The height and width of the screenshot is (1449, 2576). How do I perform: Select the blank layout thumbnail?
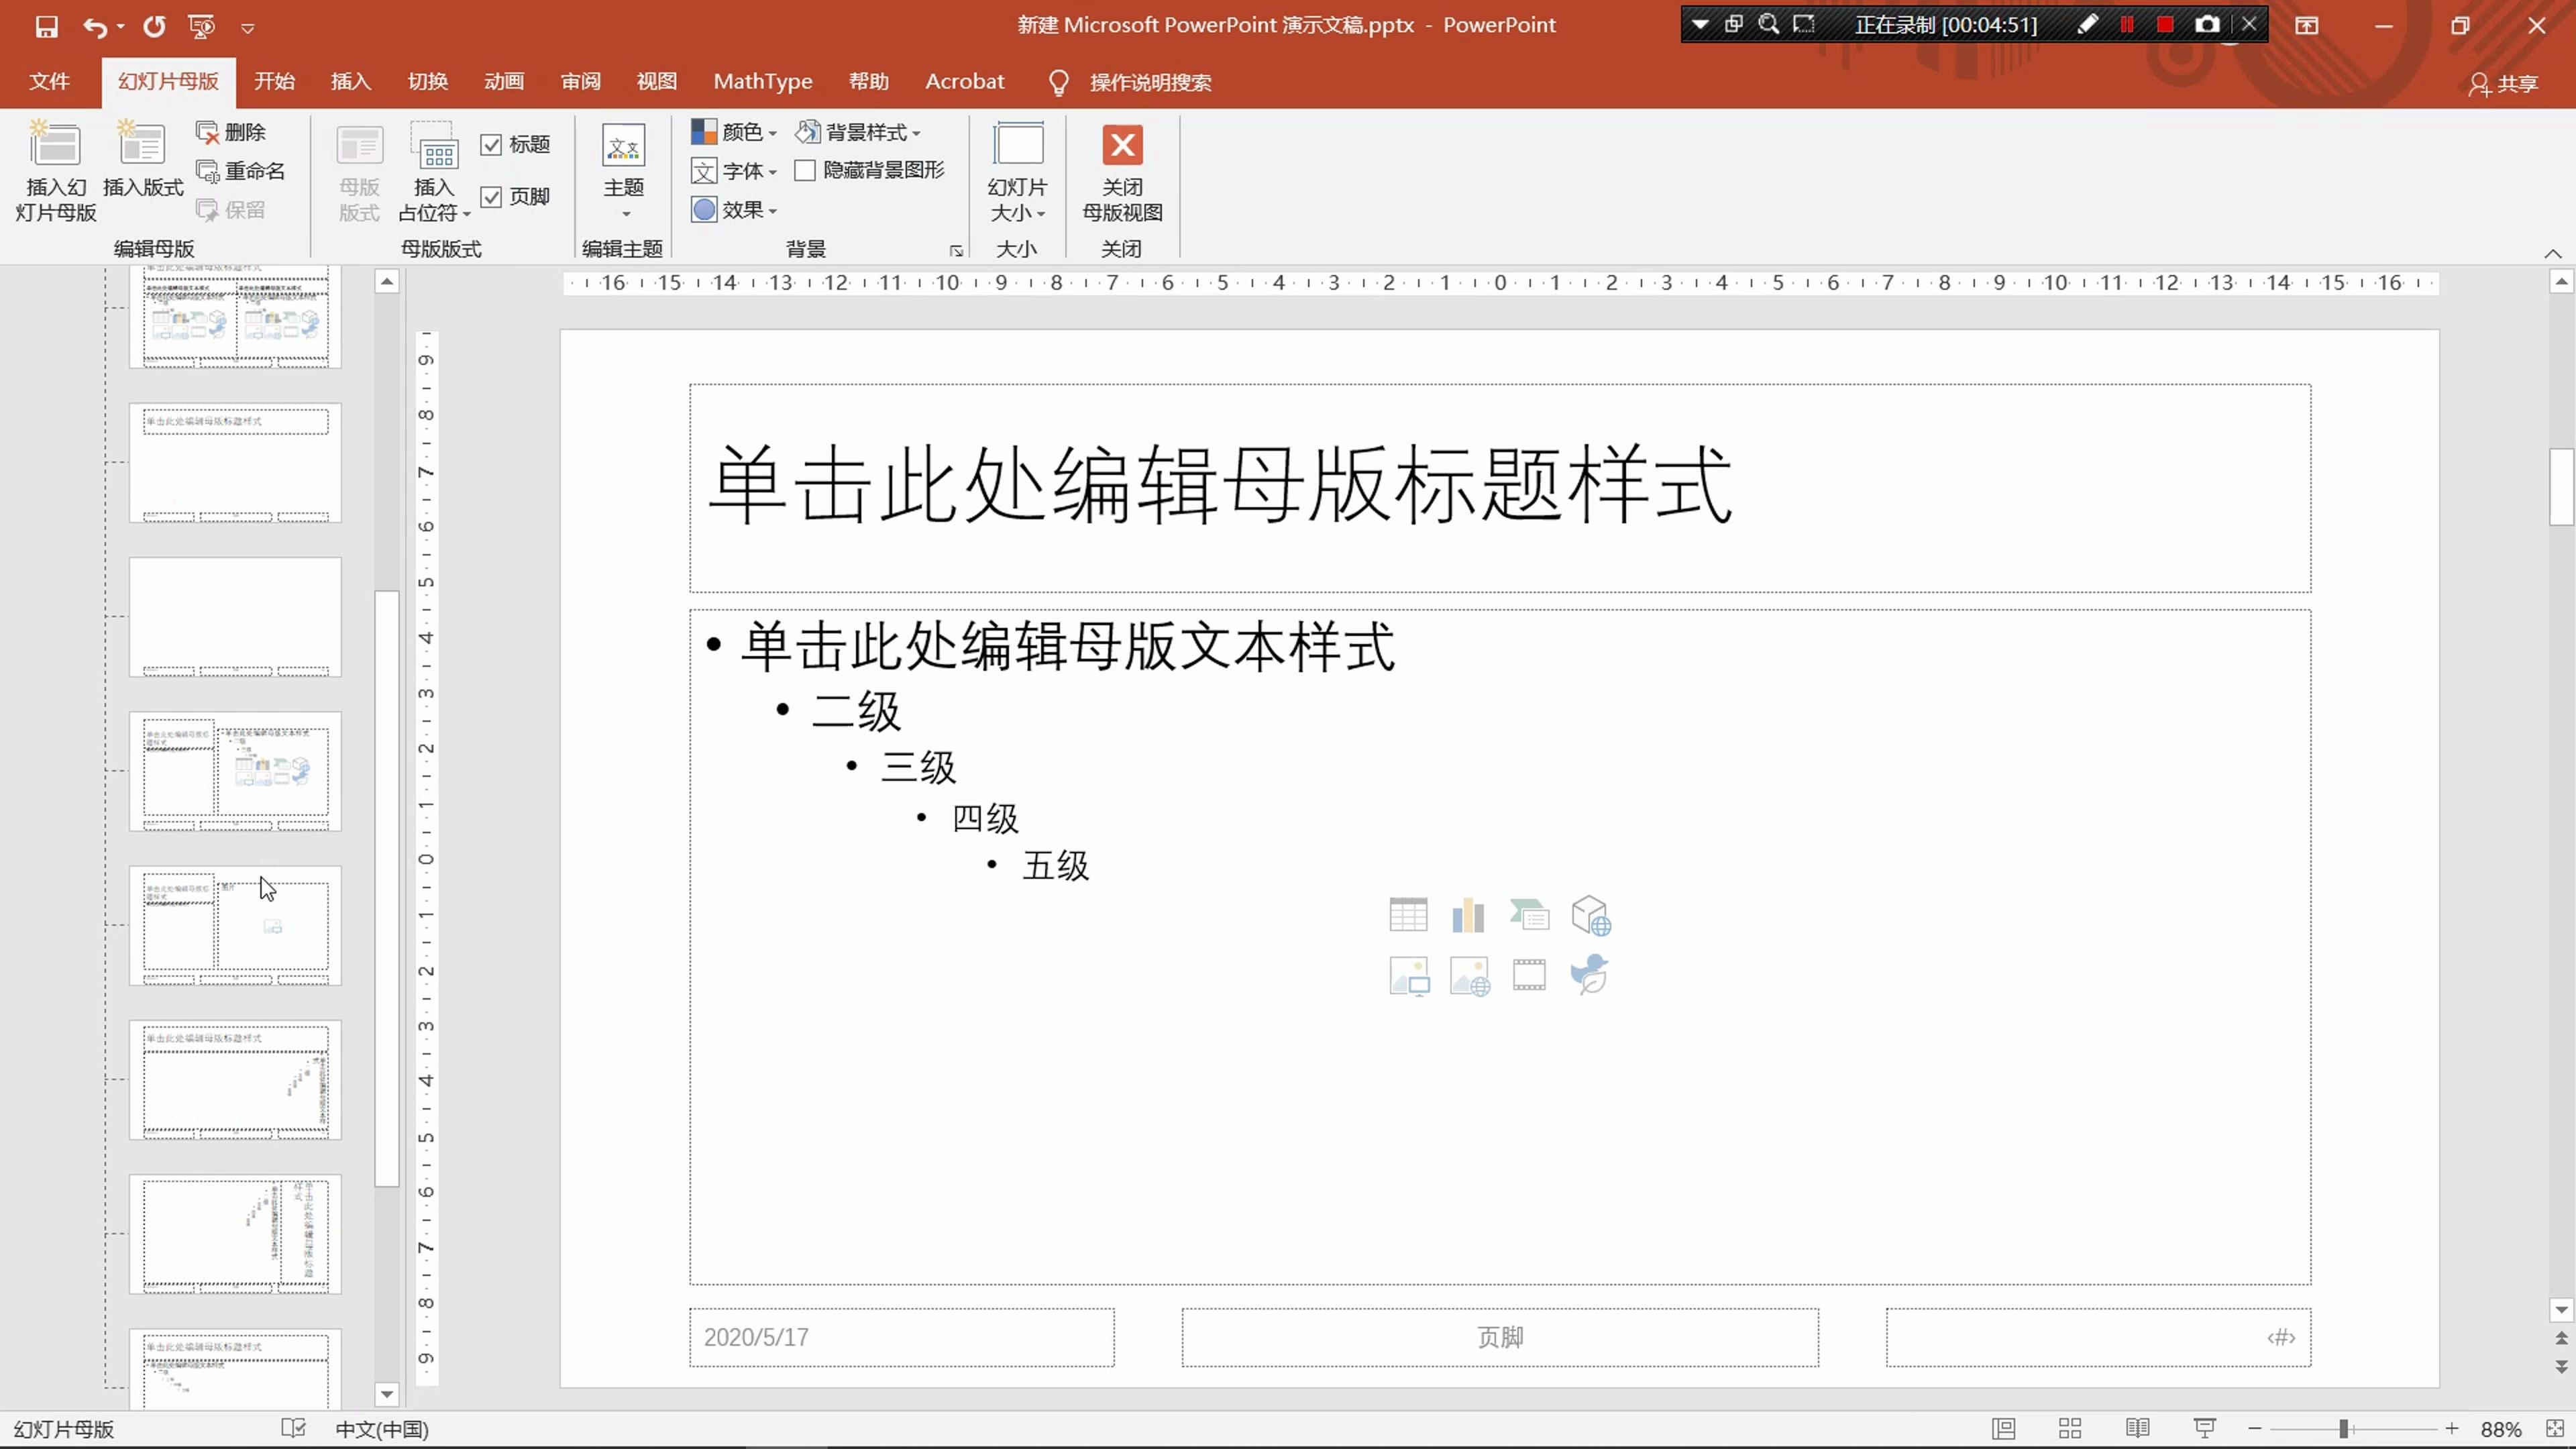[x=235, y=617]
